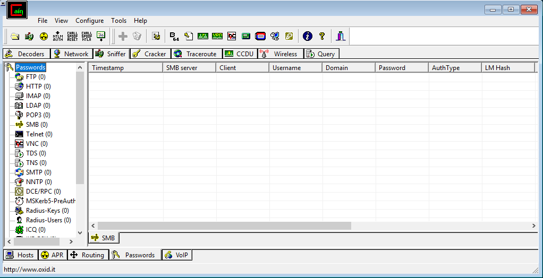Viewport: 543px width, 278px height.
Task: Switch to the Traceroute tab
Action: click(x=196, y=54)
